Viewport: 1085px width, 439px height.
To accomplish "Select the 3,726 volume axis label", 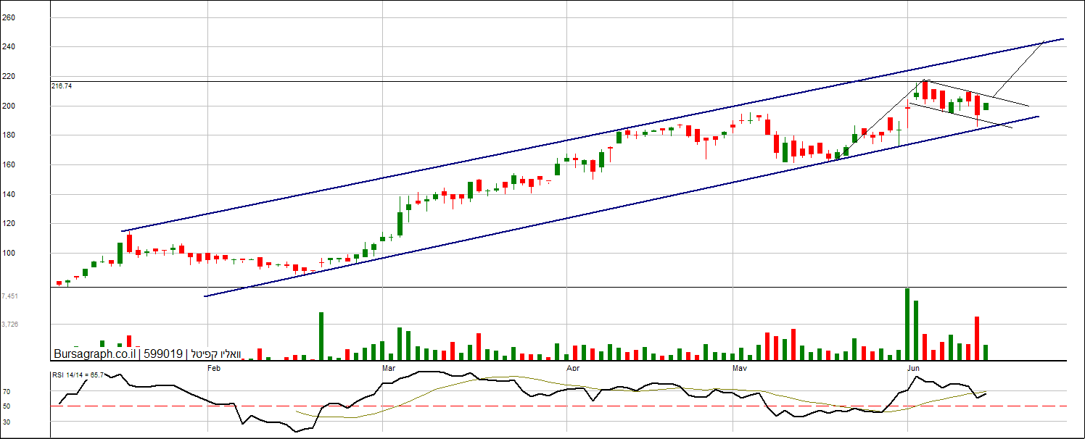I will (10, 325).
